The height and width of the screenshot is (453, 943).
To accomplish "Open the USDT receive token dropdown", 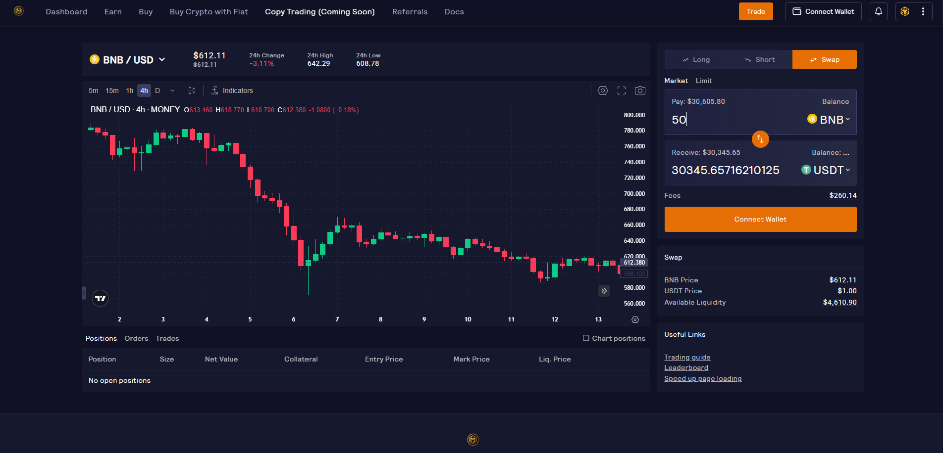I will click(x=826, y=170).
